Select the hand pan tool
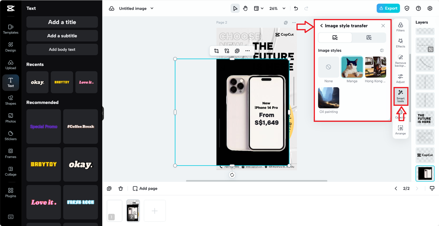This screenshot has height=226, width=439. [x=245, y=9]
